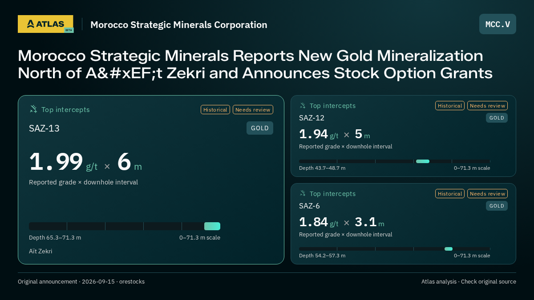The width and height of the screenshot is (534, 300).
Task: Click the drill icon in the SAZ-12 card
Action: point(303,106)
